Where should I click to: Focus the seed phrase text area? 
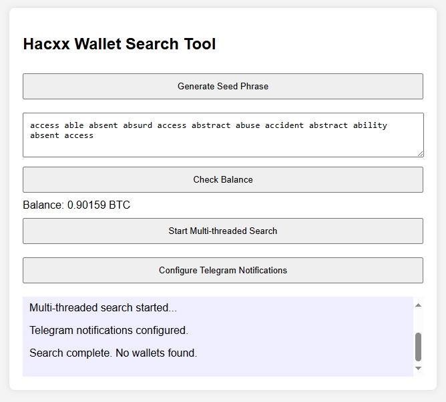click(x=223, y=135)
